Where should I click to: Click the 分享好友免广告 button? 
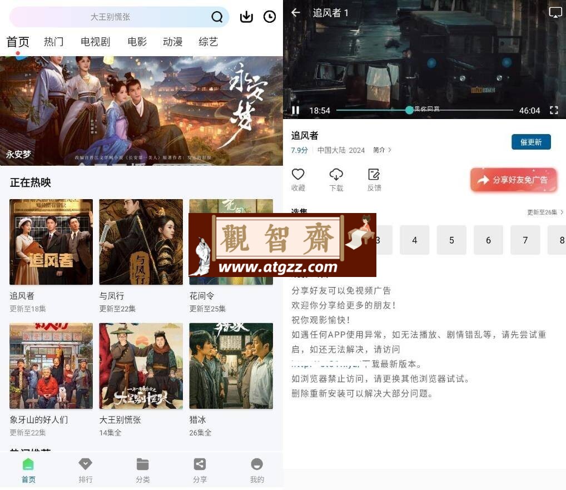point(513,180)
